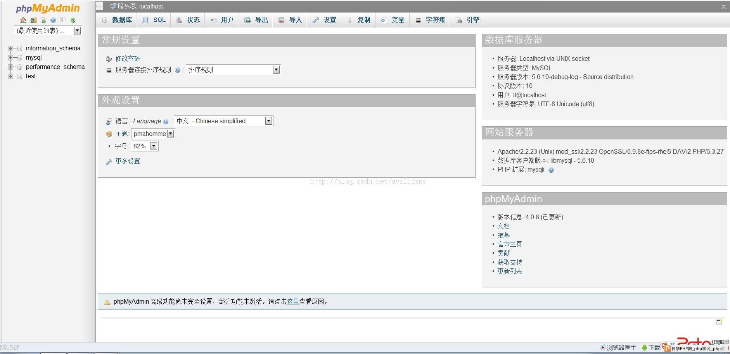Click the yellow warning triangle icon
This screenshot has width=730, height=354.
pyautogui.click(x=107, y=302)
